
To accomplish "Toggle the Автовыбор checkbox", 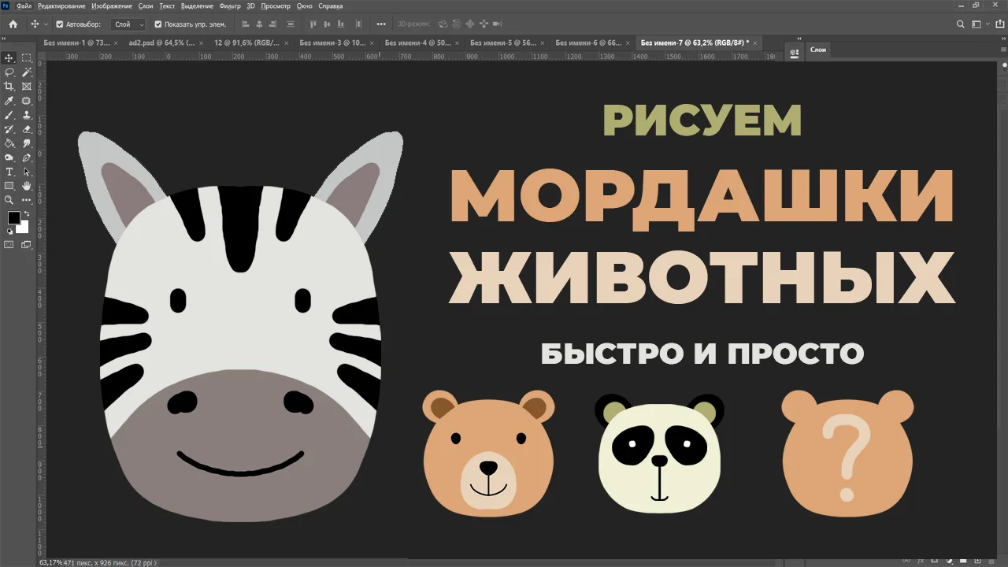I will [x=60, y=24].
